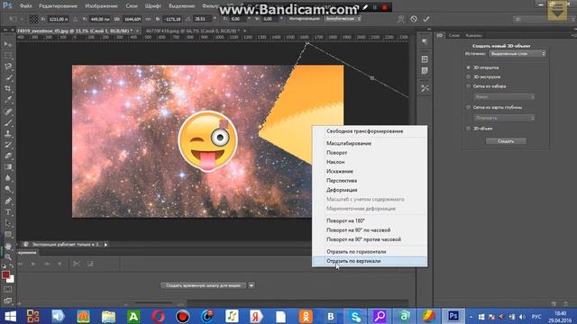Select the Dodge tool
Viewport: 577px width, 324px height.
(8, 189)
